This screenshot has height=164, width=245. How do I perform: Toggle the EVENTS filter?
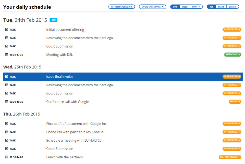coord(232,7)
